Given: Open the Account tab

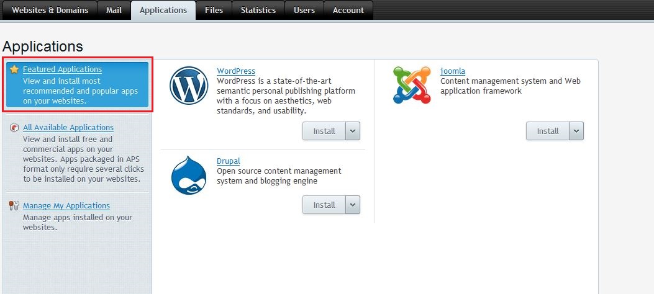Looking at the screenshot, I should click(348, 10).
